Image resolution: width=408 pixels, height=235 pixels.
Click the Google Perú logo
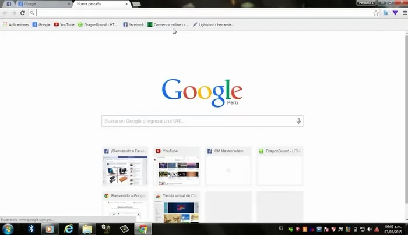[202, 92]
